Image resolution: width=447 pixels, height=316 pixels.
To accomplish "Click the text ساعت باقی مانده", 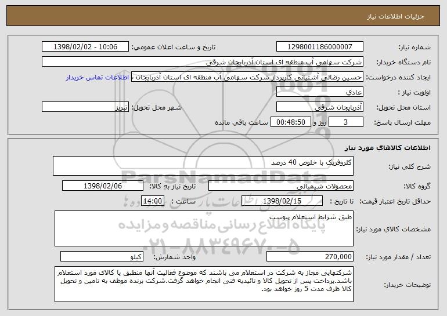I will (241, 122).
